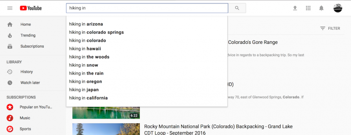Viewport: 351px width, 135px height.
Task: Open the notifications bell
Action: (321, 8)
